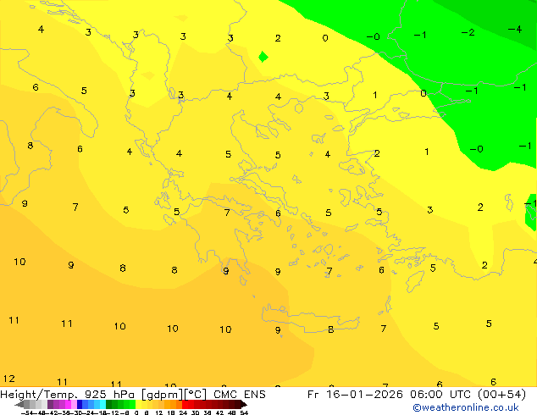The width and height of the screenshot is (537, 415).
Task: Click the '54' color scale label
Action: pyautogui.click(x=244, y=412)
